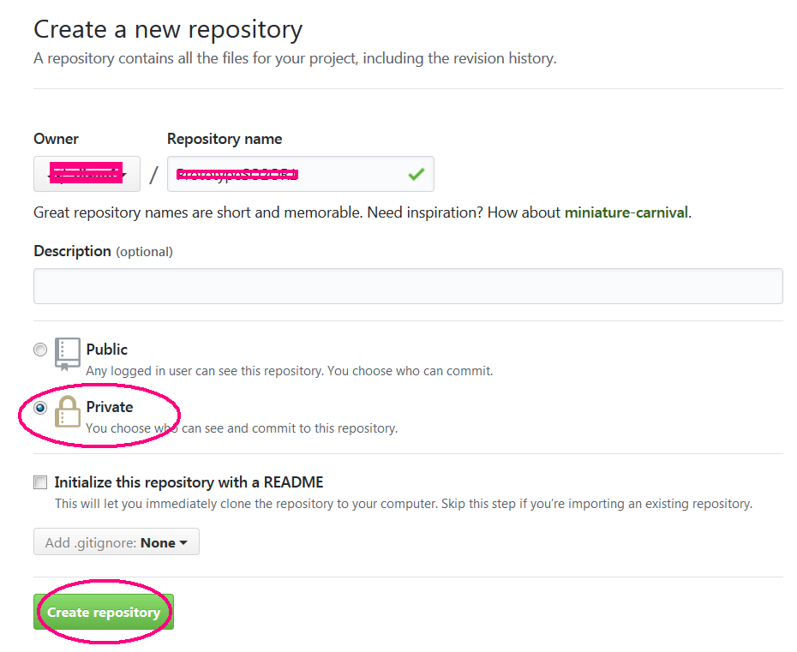The image size is (797, 652).
Task: Click the Public repository book icon
Action: pyautogui.click(x=68, y=353)
